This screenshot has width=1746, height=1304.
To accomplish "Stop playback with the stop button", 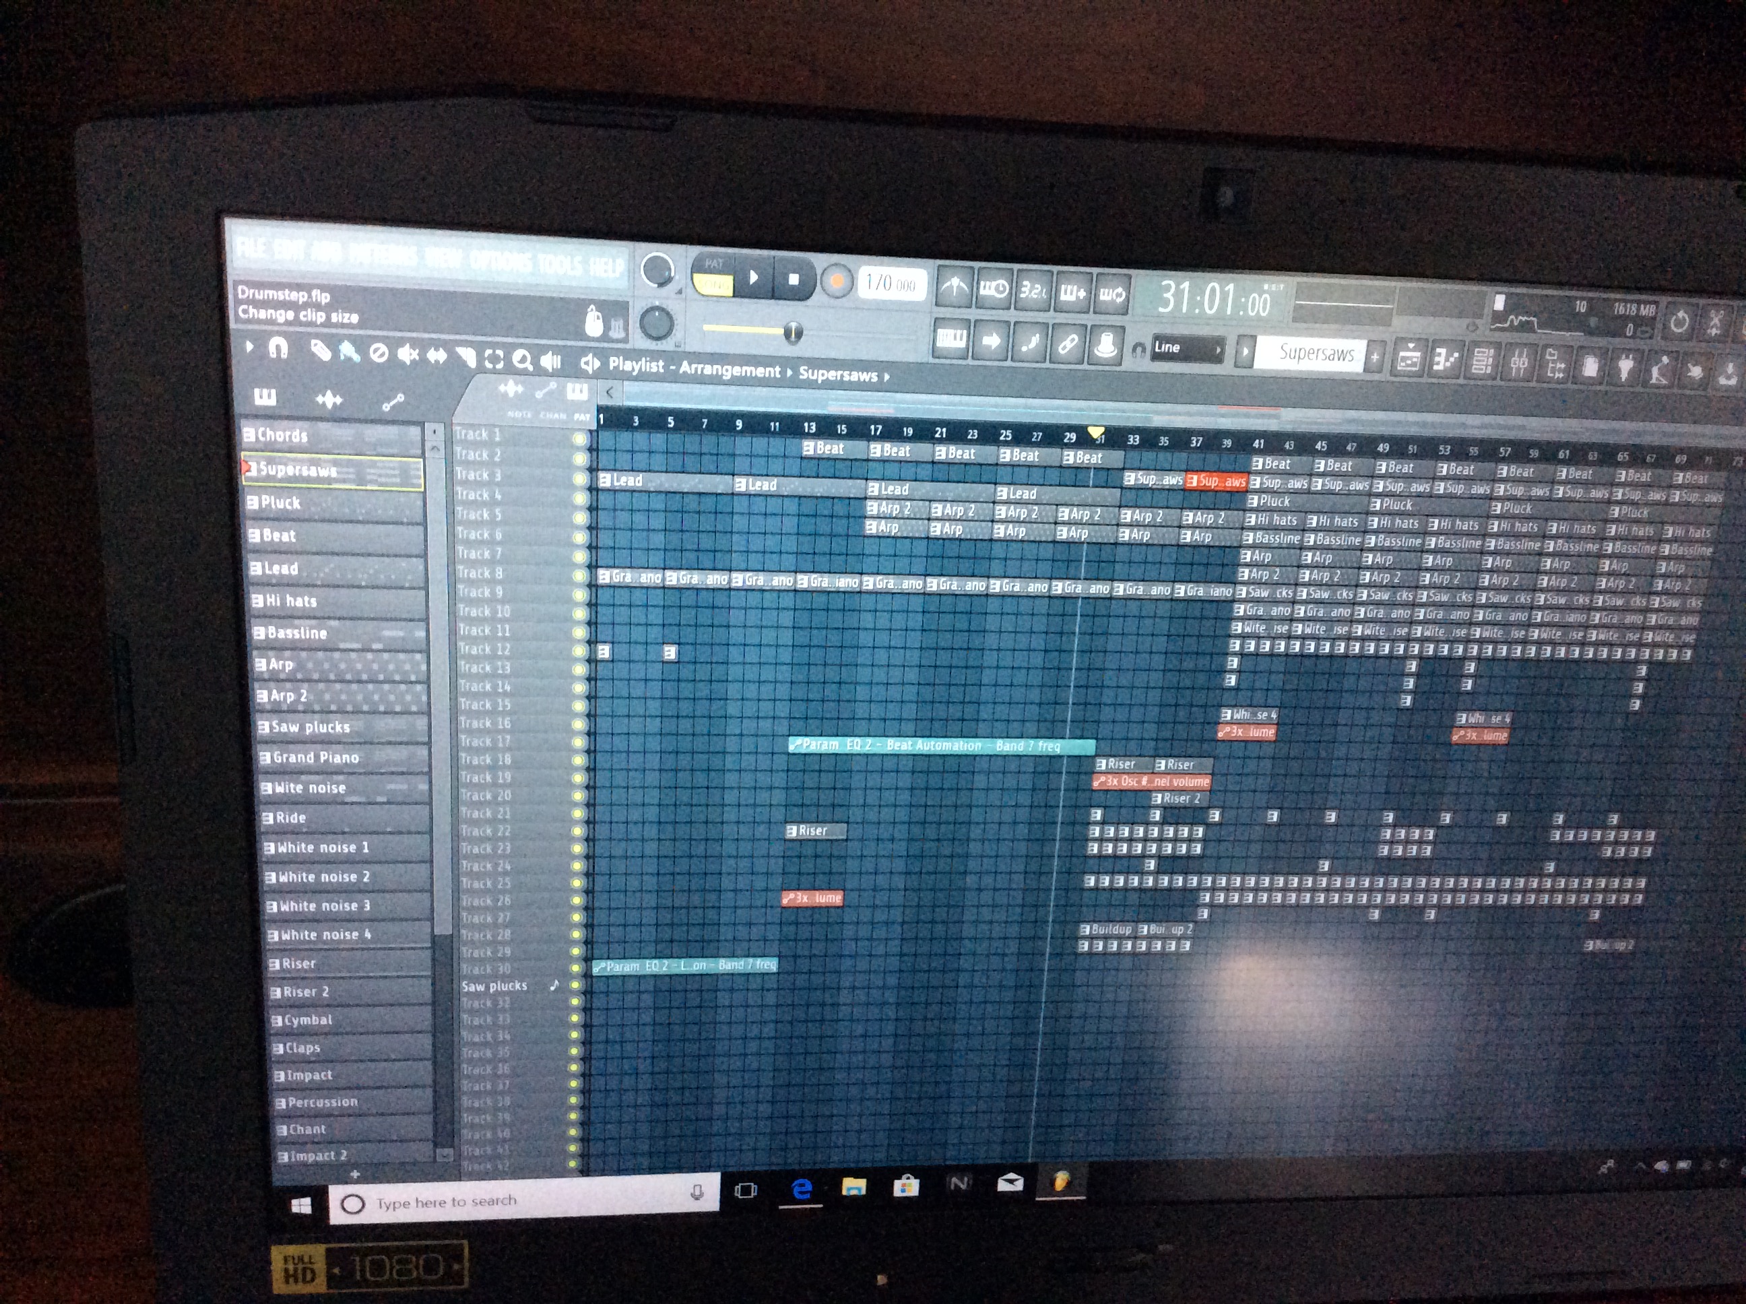I will point(794,279).
